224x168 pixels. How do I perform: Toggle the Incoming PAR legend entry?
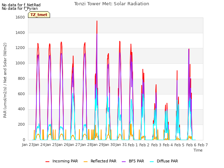click(x=62, y=161)
